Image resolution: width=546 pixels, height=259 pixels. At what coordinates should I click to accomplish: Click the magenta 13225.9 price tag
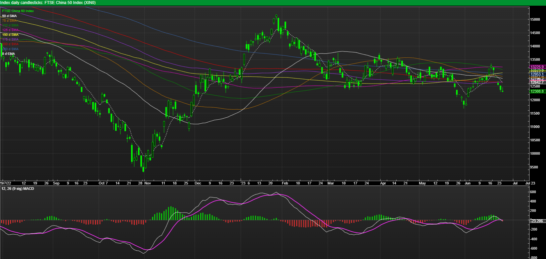click(x=537, y=67)
